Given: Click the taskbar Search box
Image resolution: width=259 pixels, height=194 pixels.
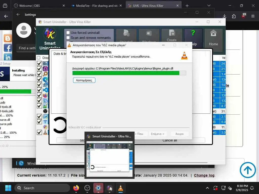Looking at the screenshot, I should click(x=42, y=188).
